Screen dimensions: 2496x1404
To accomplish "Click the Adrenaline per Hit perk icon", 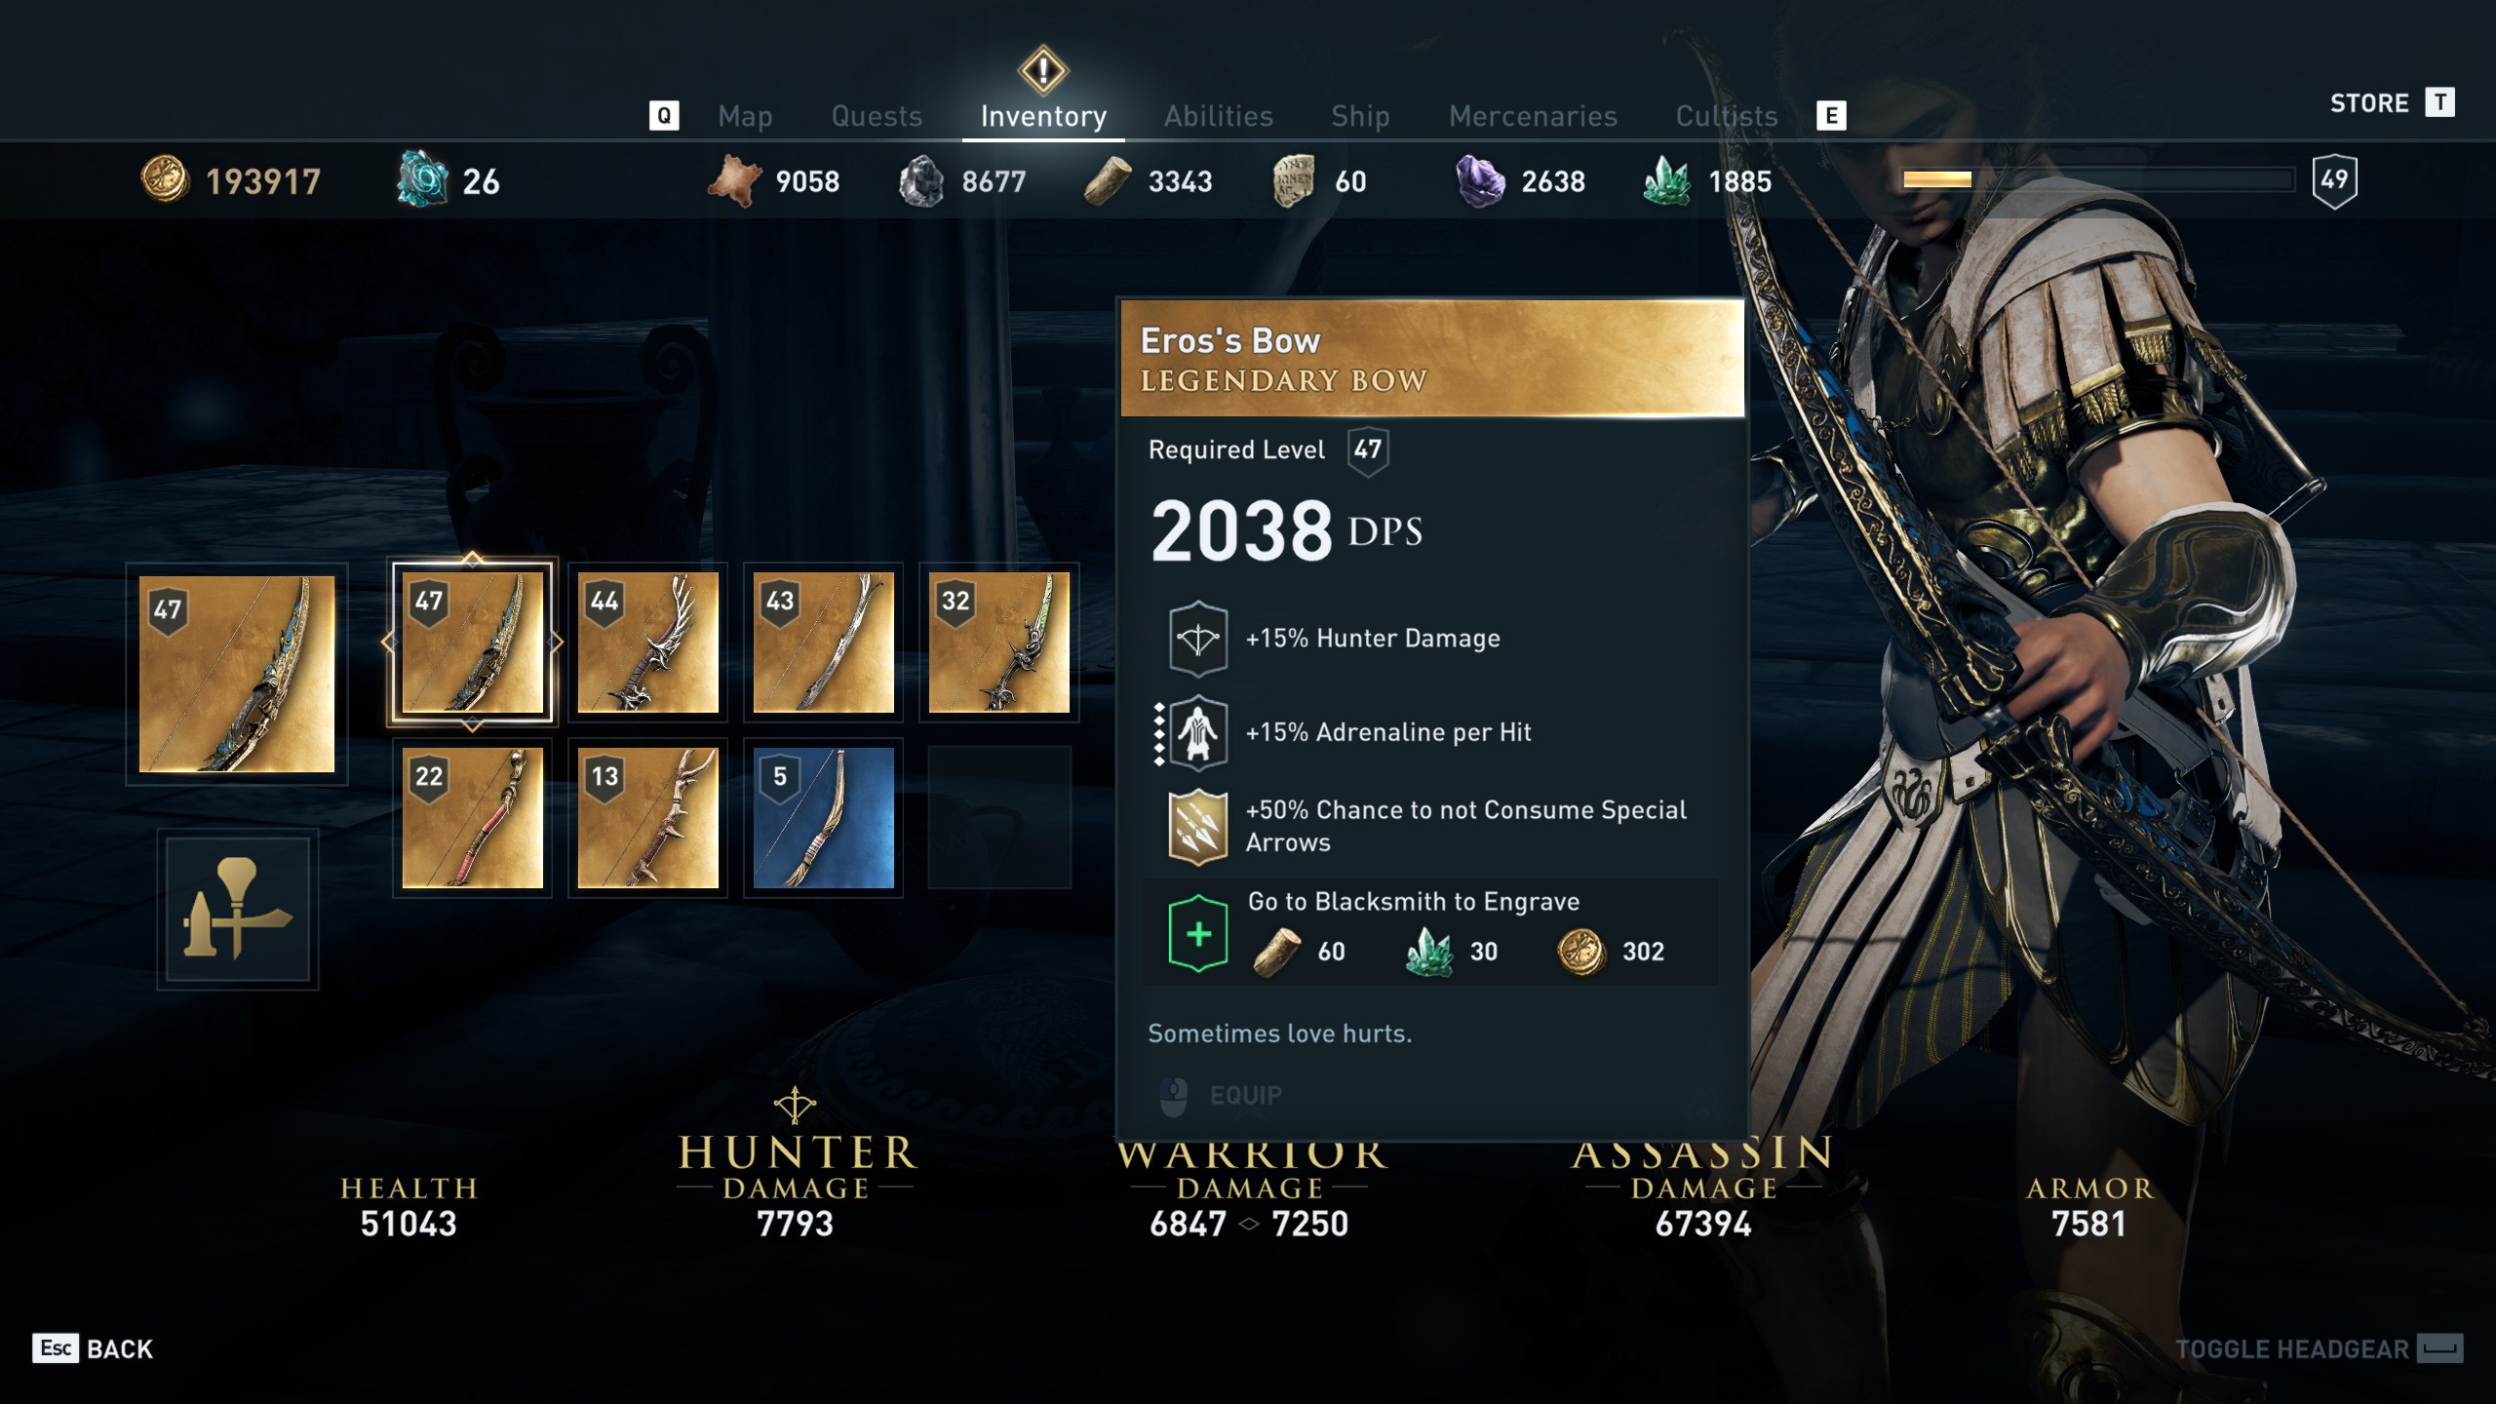I will point(1197,731).
